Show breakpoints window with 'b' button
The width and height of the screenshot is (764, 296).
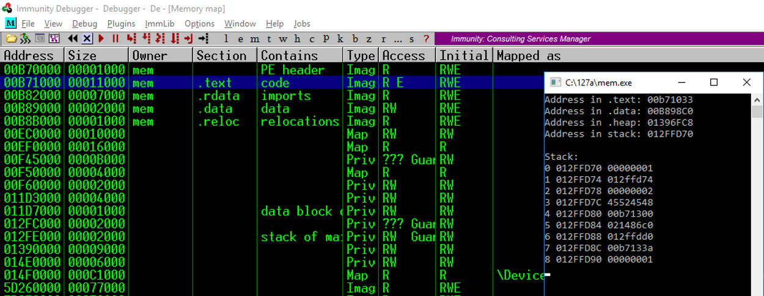coord(354,38)
